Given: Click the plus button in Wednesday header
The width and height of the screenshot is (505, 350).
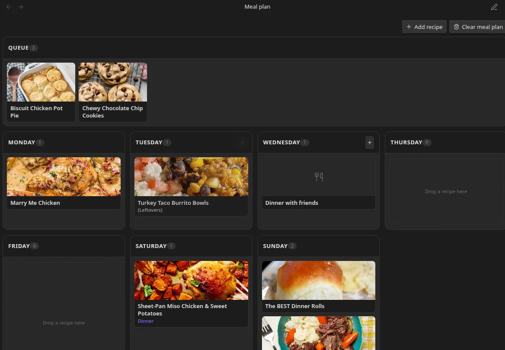Looking at the screenshot, I should [x=370, y=142].
